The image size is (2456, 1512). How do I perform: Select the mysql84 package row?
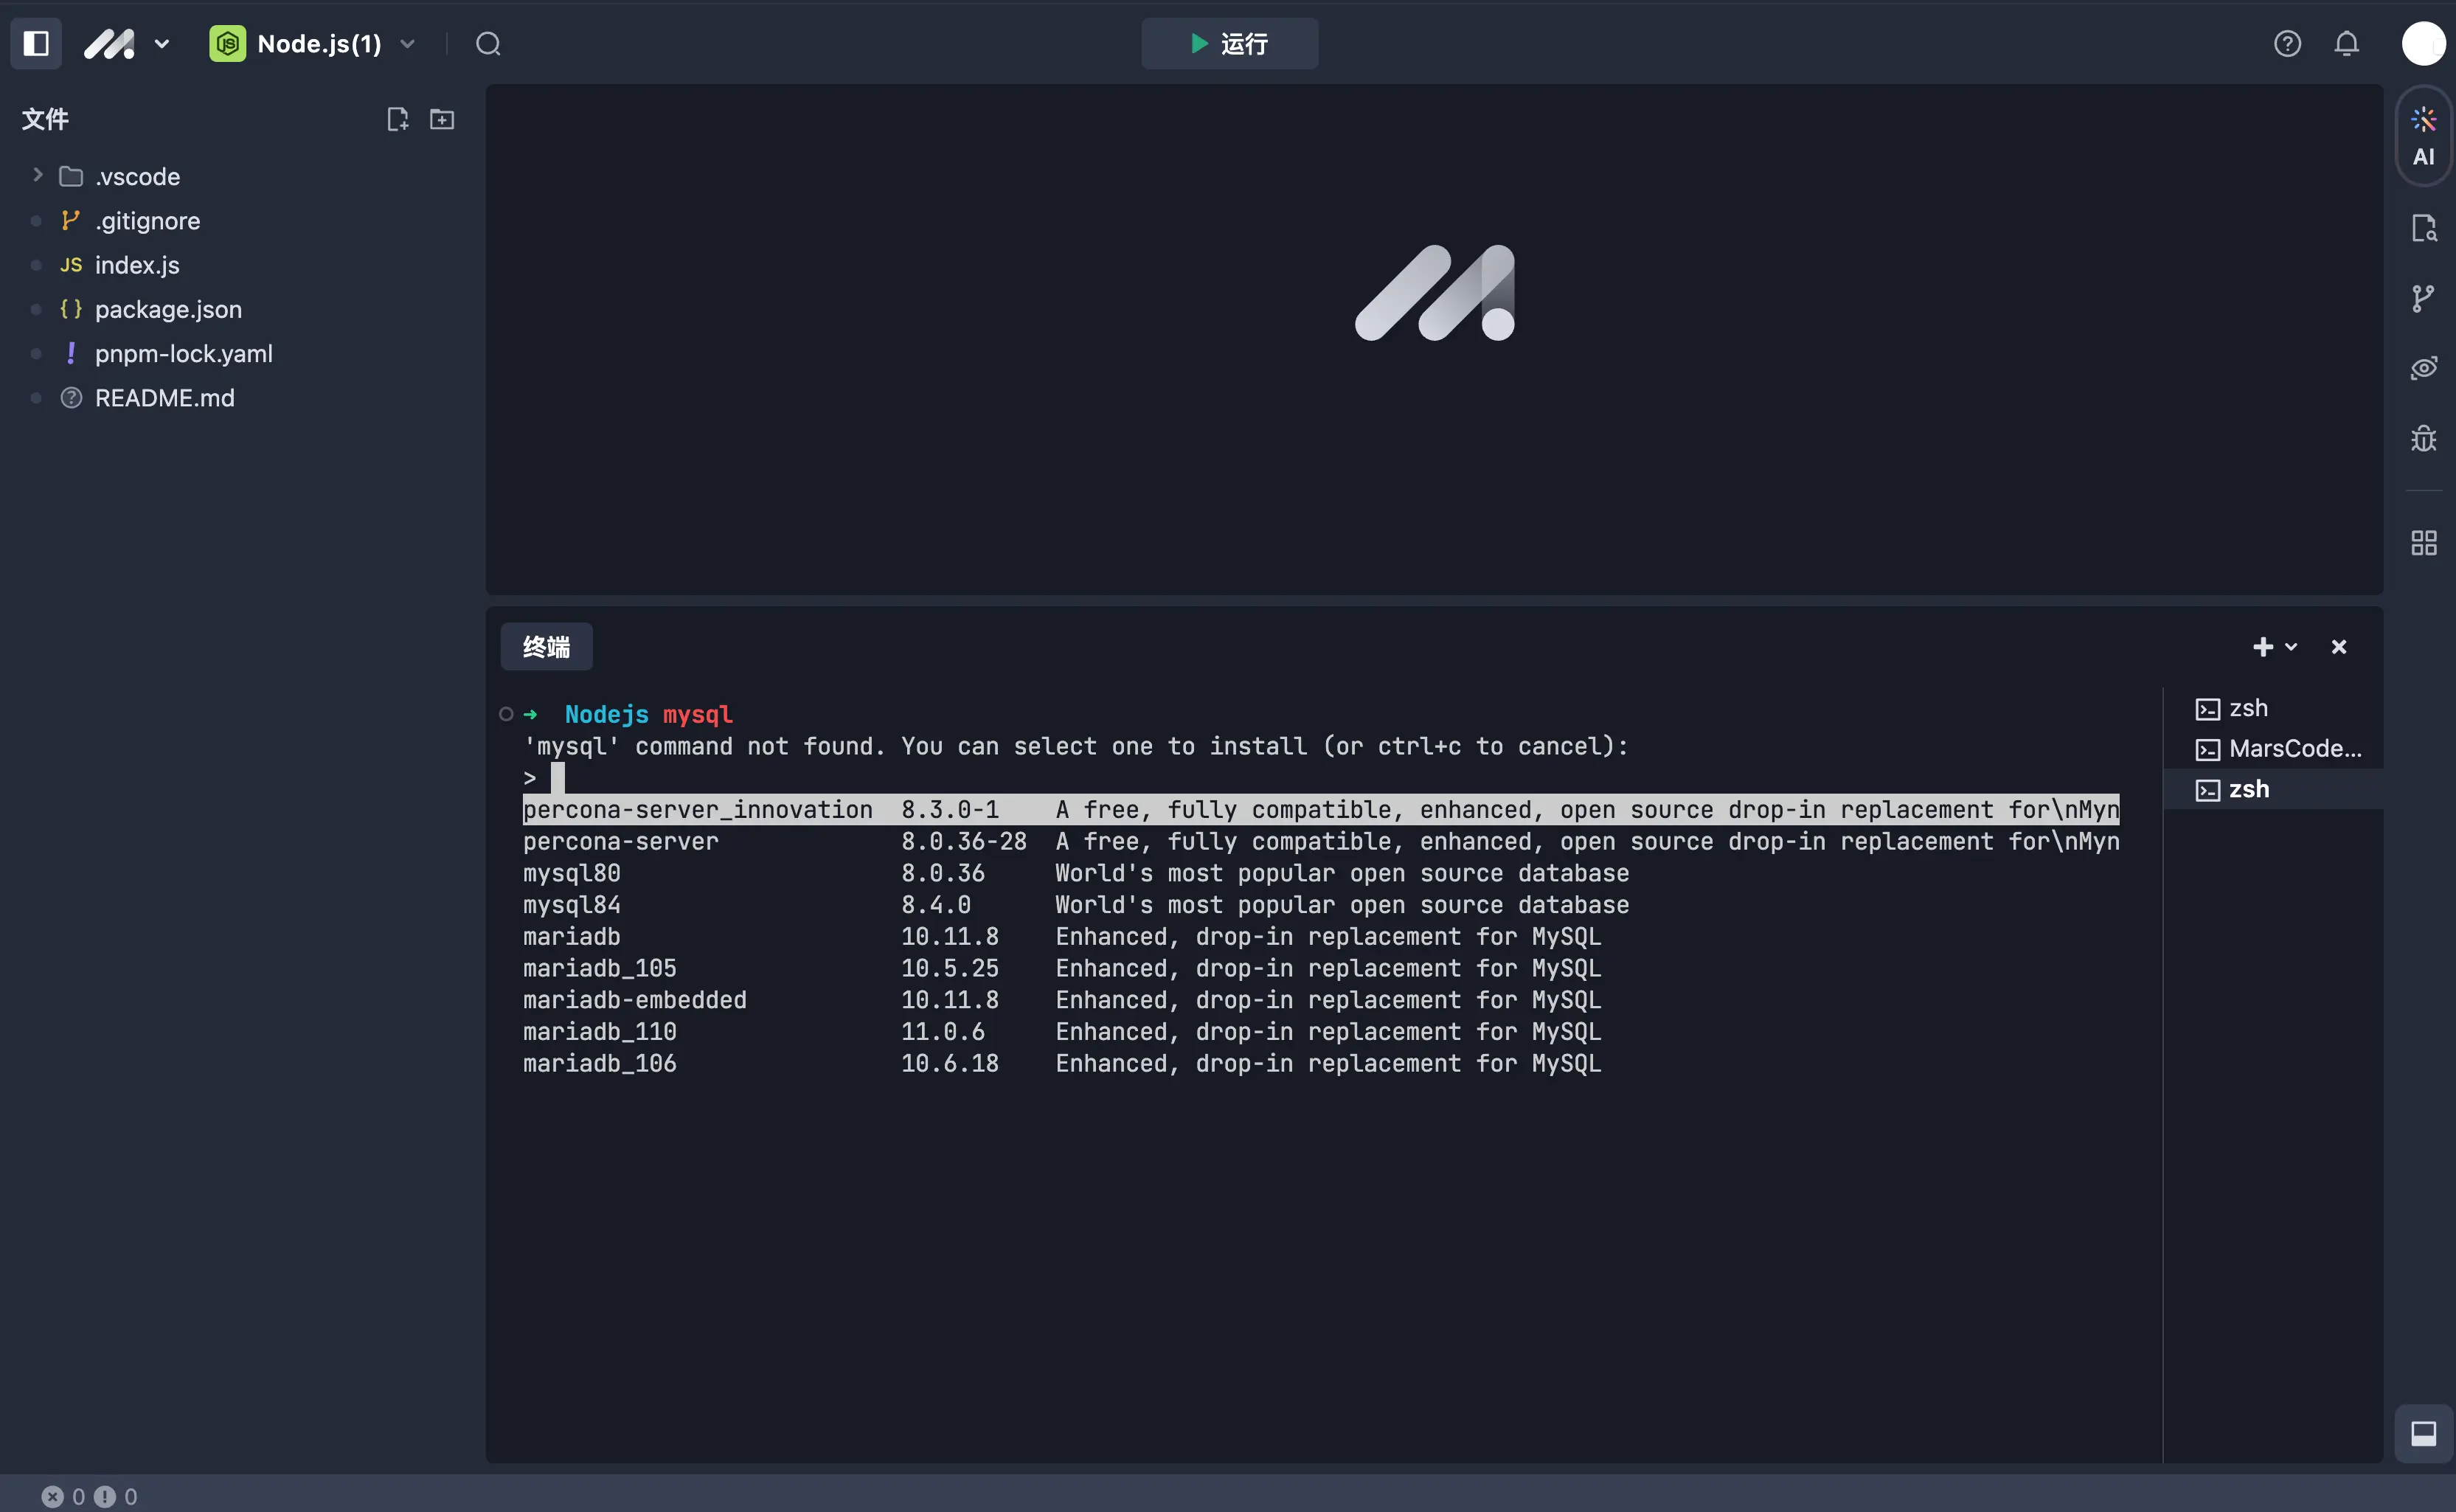pyautogui.click(x=1076, y=905)
